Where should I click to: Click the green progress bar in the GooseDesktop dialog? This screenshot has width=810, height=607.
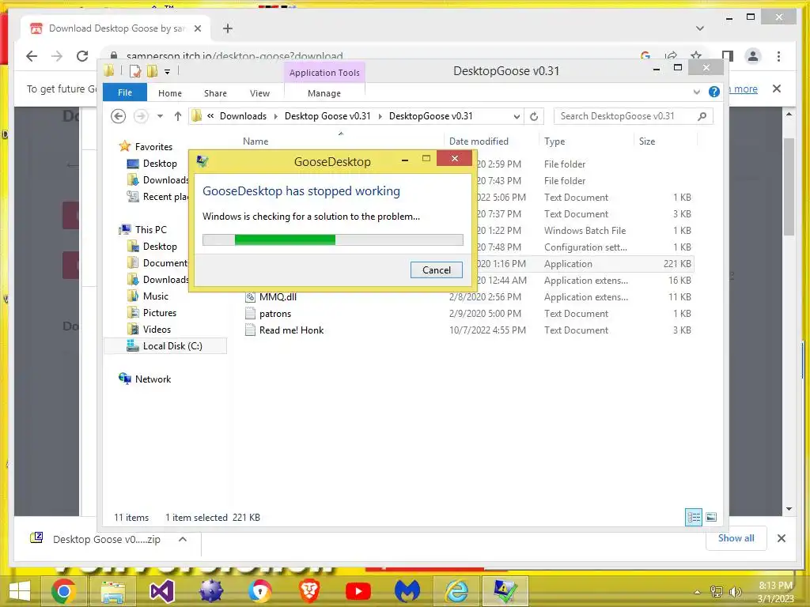coord(285,239)
